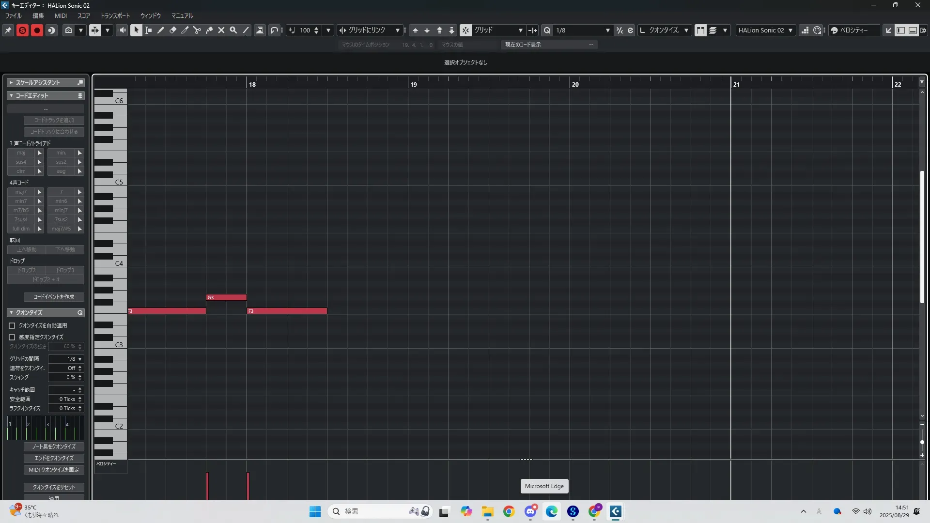Viewport: 930px width, 523px height.
Task: Open the MIDI menu
Action: 61,15
